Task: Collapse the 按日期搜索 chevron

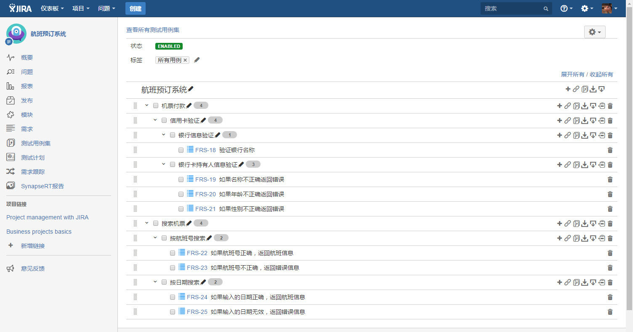Action: coord(155,282)
